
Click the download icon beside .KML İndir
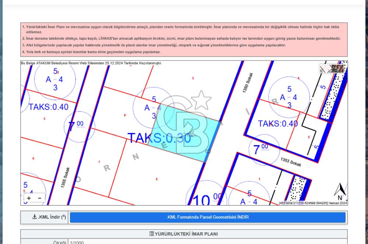(35, 217)
